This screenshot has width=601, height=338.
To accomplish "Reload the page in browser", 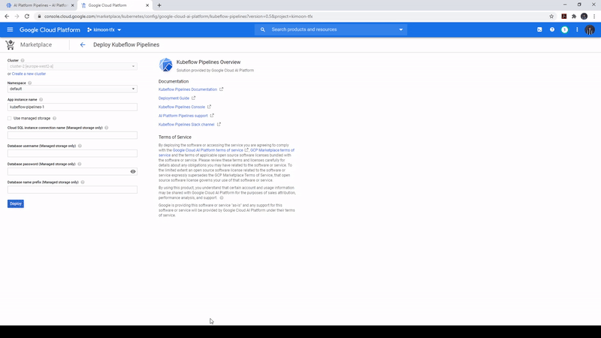I will pyautogui.click(x=27, y=17).
